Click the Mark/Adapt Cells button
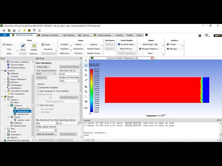The width and height of the screenshot is (222, 166). click(150, 44)
